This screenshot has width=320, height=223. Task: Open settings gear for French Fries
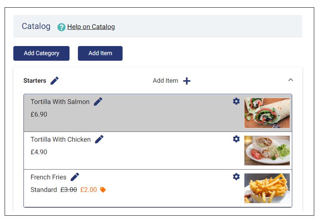pyautogui.click(x=236, y=176)
